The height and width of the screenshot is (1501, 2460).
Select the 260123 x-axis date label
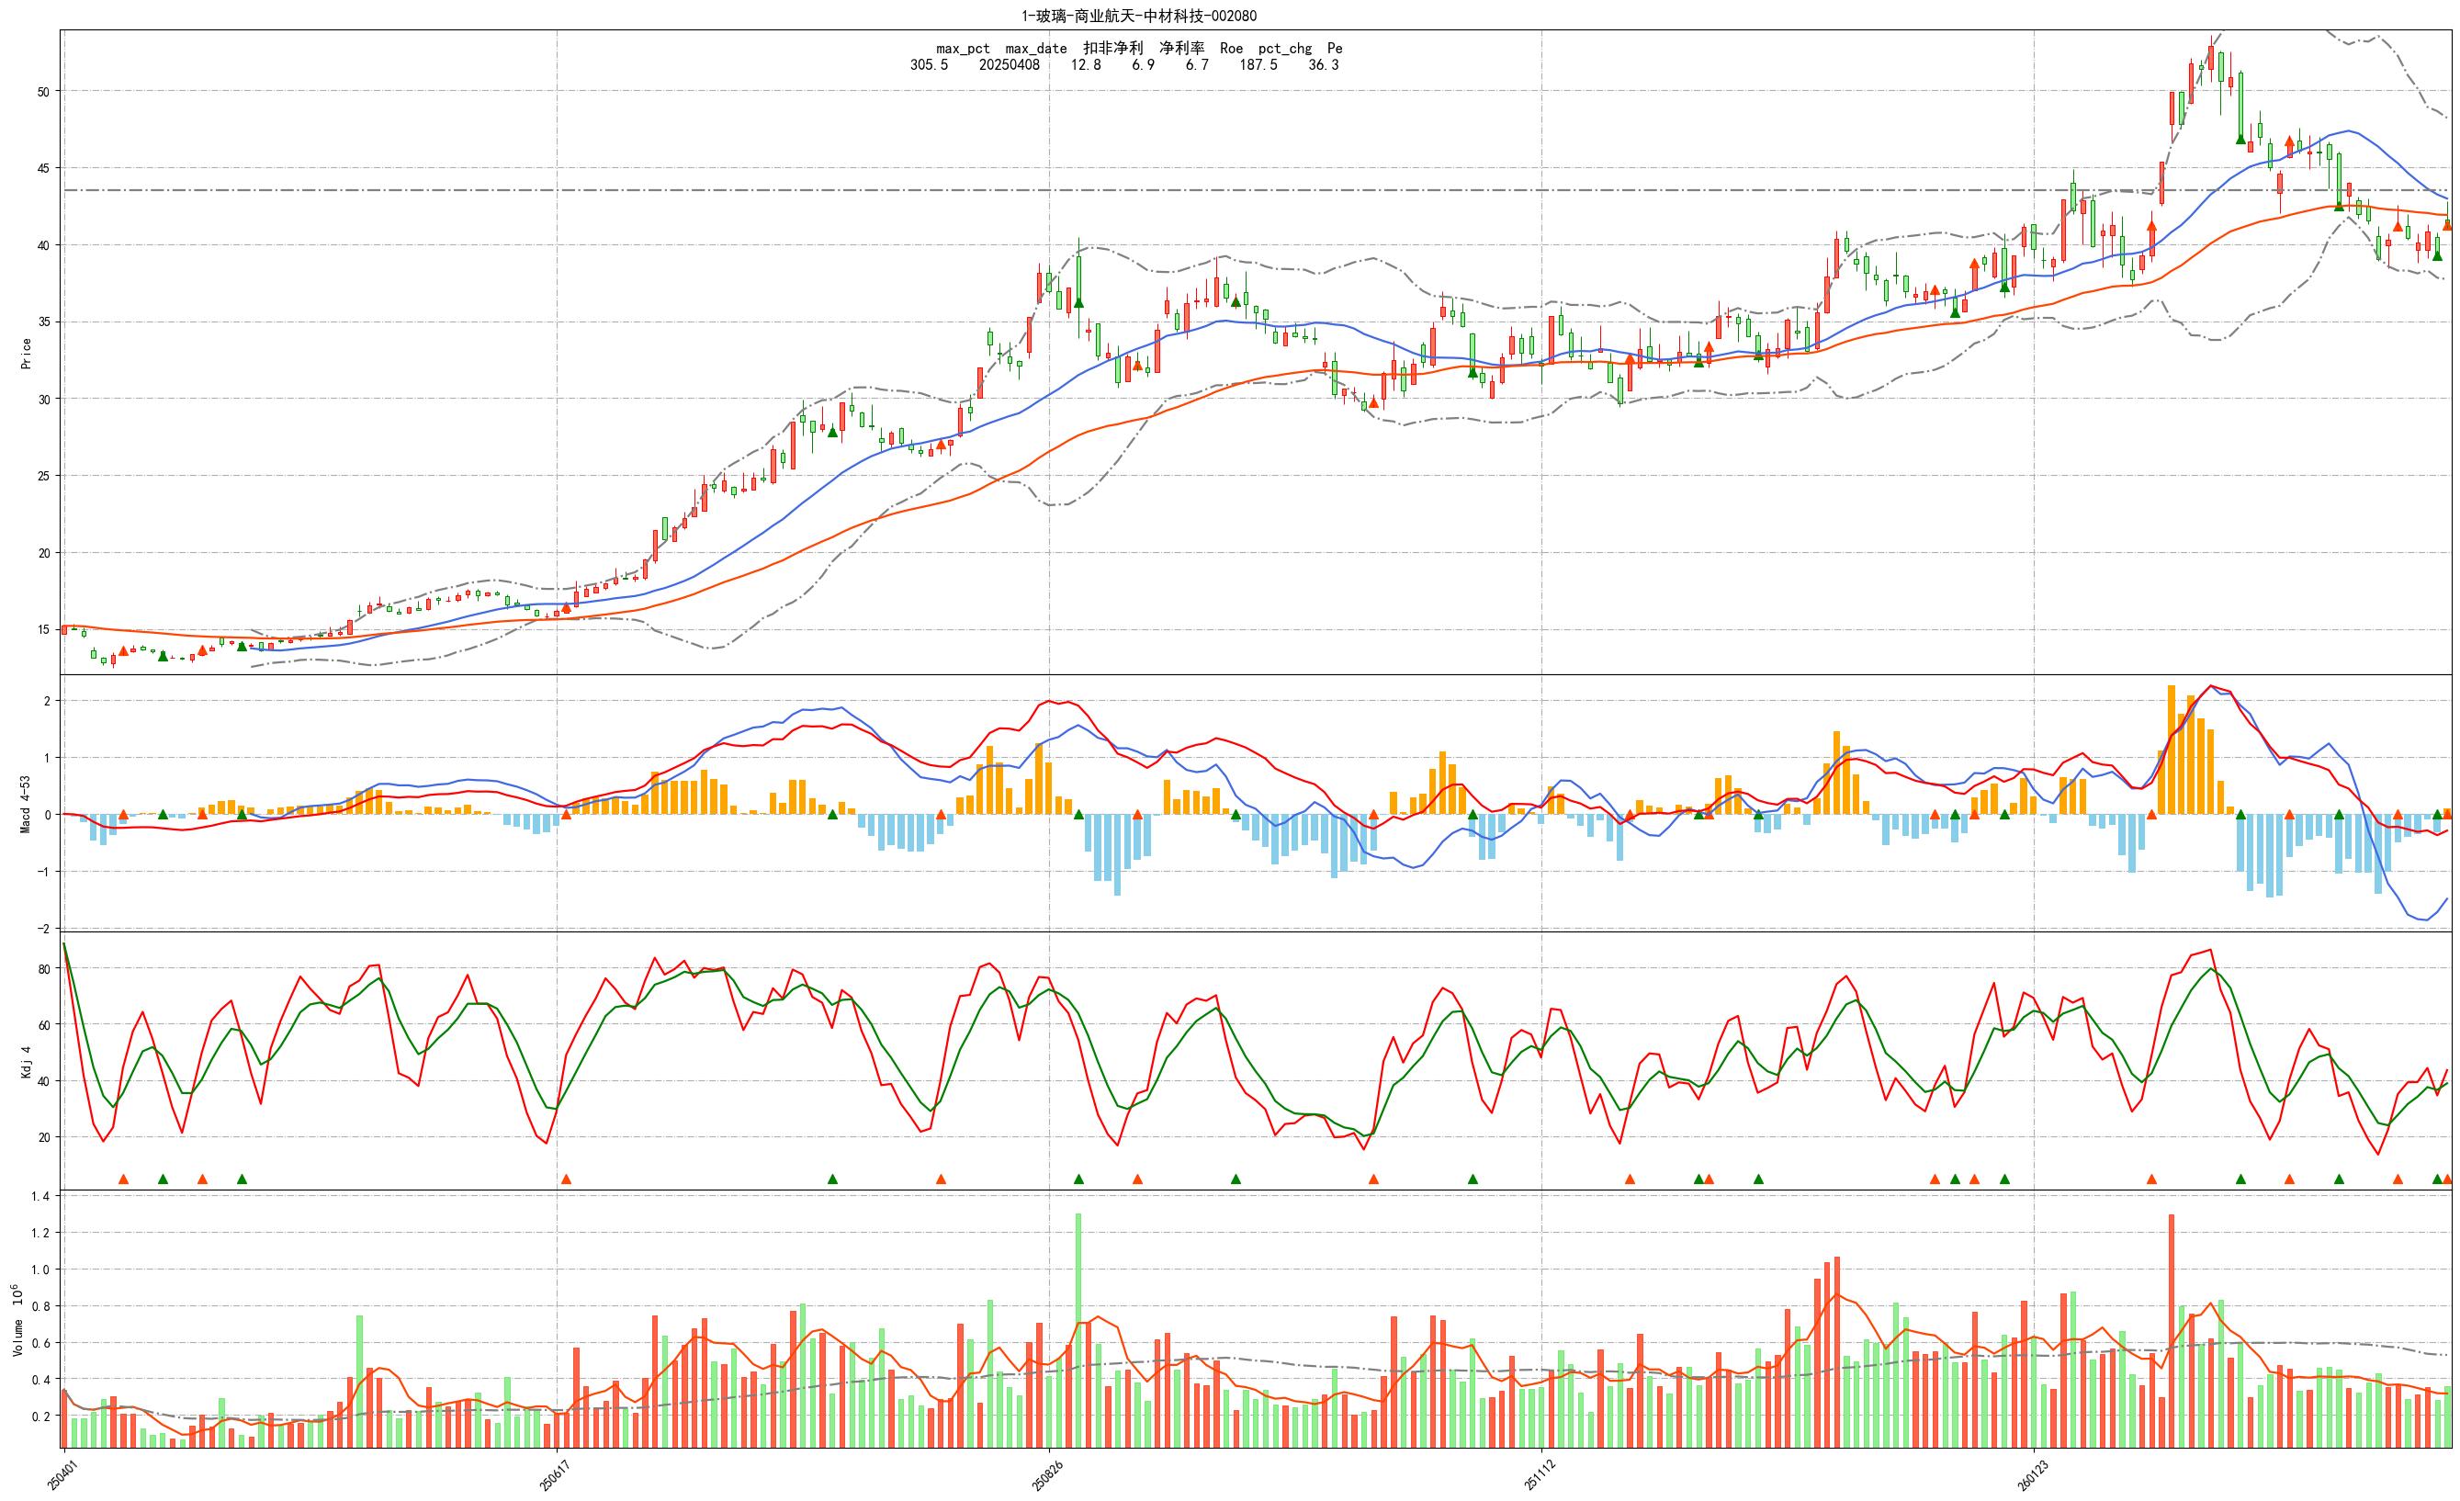click(x=2032, y=1475)
